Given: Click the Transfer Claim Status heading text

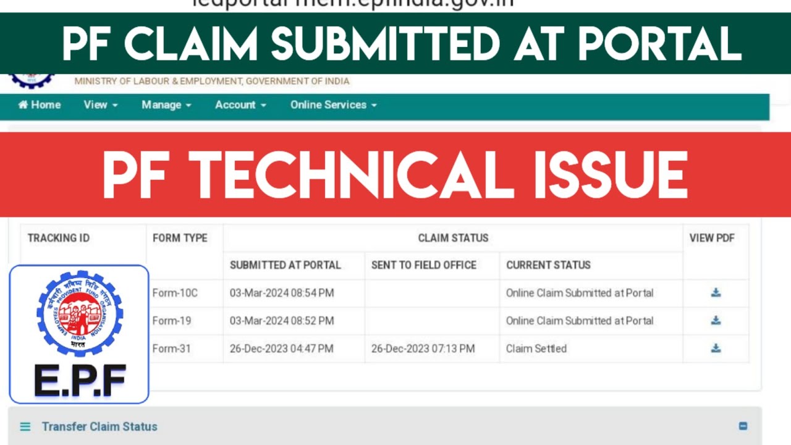Looking at the screenshot, I should click(x=99, y=426).
